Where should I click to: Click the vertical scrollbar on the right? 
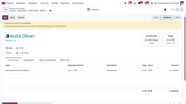[x=185, y=49]
